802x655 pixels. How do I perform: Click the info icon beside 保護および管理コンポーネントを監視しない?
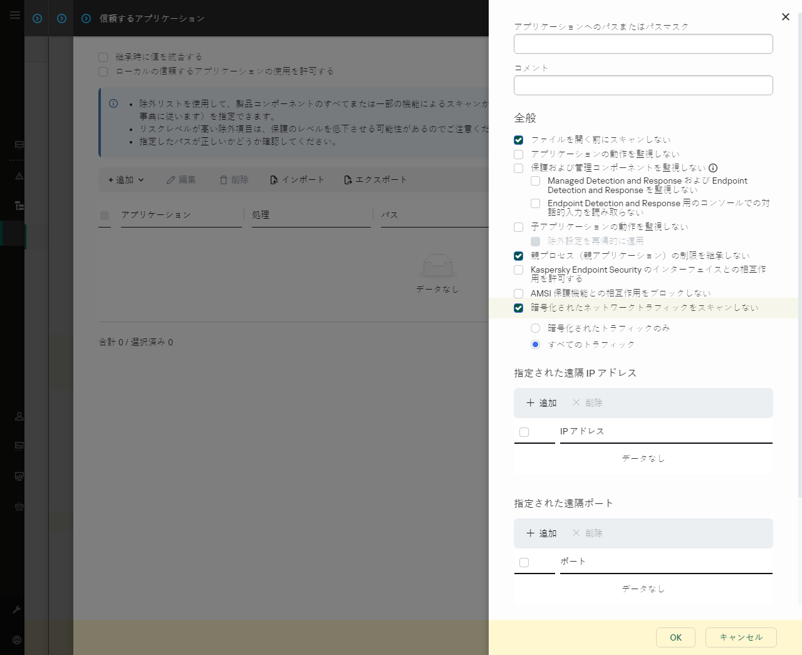click(x=713, y=167)
